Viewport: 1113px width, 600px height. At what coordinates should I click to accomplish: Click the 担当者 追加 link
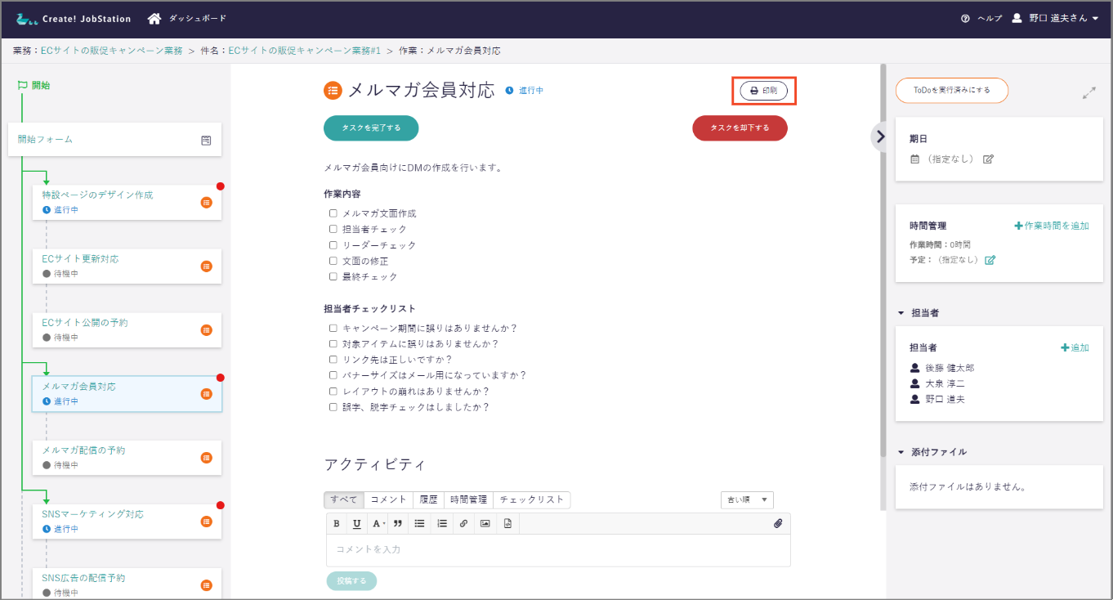click(x=1075, y=347)
